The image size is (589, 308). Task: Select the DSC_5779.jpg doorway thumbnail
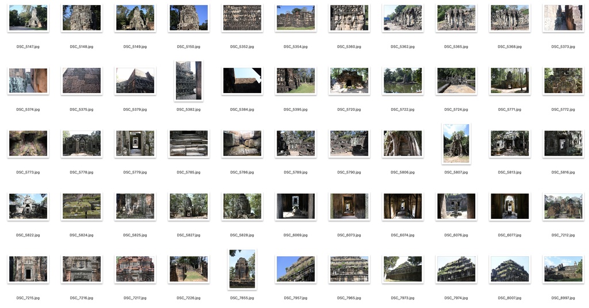tap(135, 143)
